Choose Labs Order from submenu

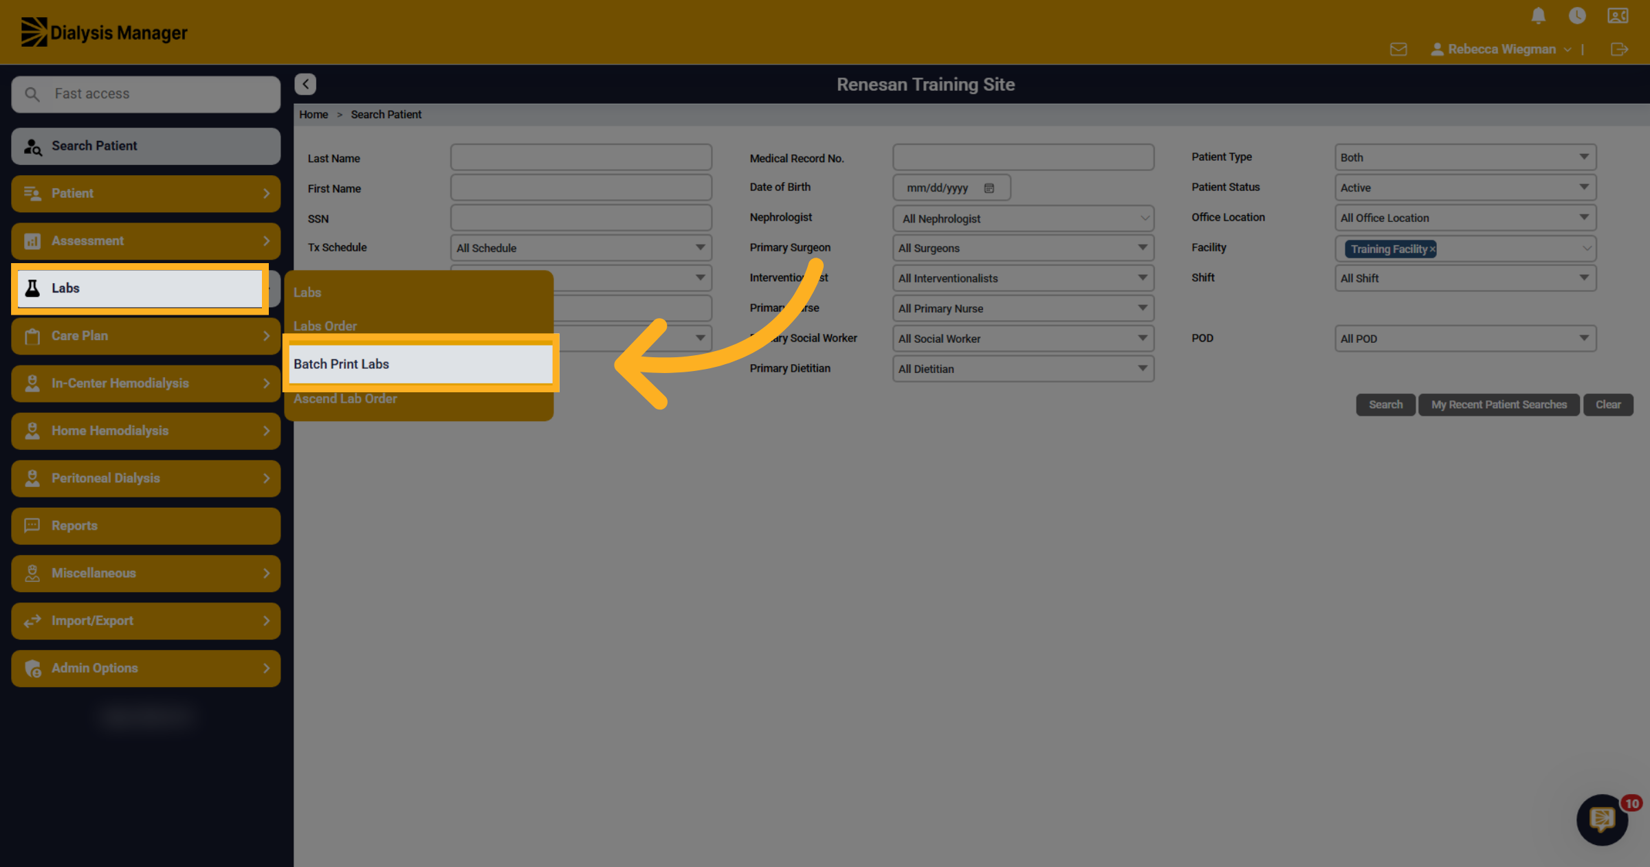coord(325,326)
